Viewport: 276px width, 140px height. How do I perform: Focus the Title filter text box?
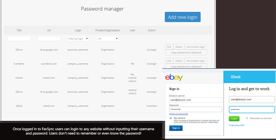(19, 39)
